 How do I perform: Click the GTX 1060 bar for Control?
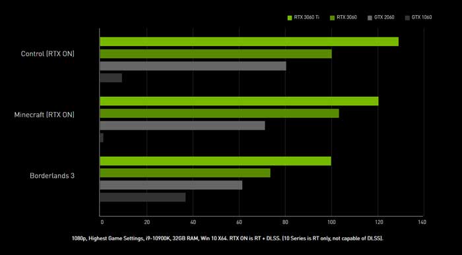(x=111, y=78)
